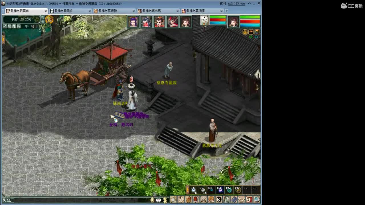Open the blue book icon
The width and height of the screenshot is (365, 205).
point(234,200)
